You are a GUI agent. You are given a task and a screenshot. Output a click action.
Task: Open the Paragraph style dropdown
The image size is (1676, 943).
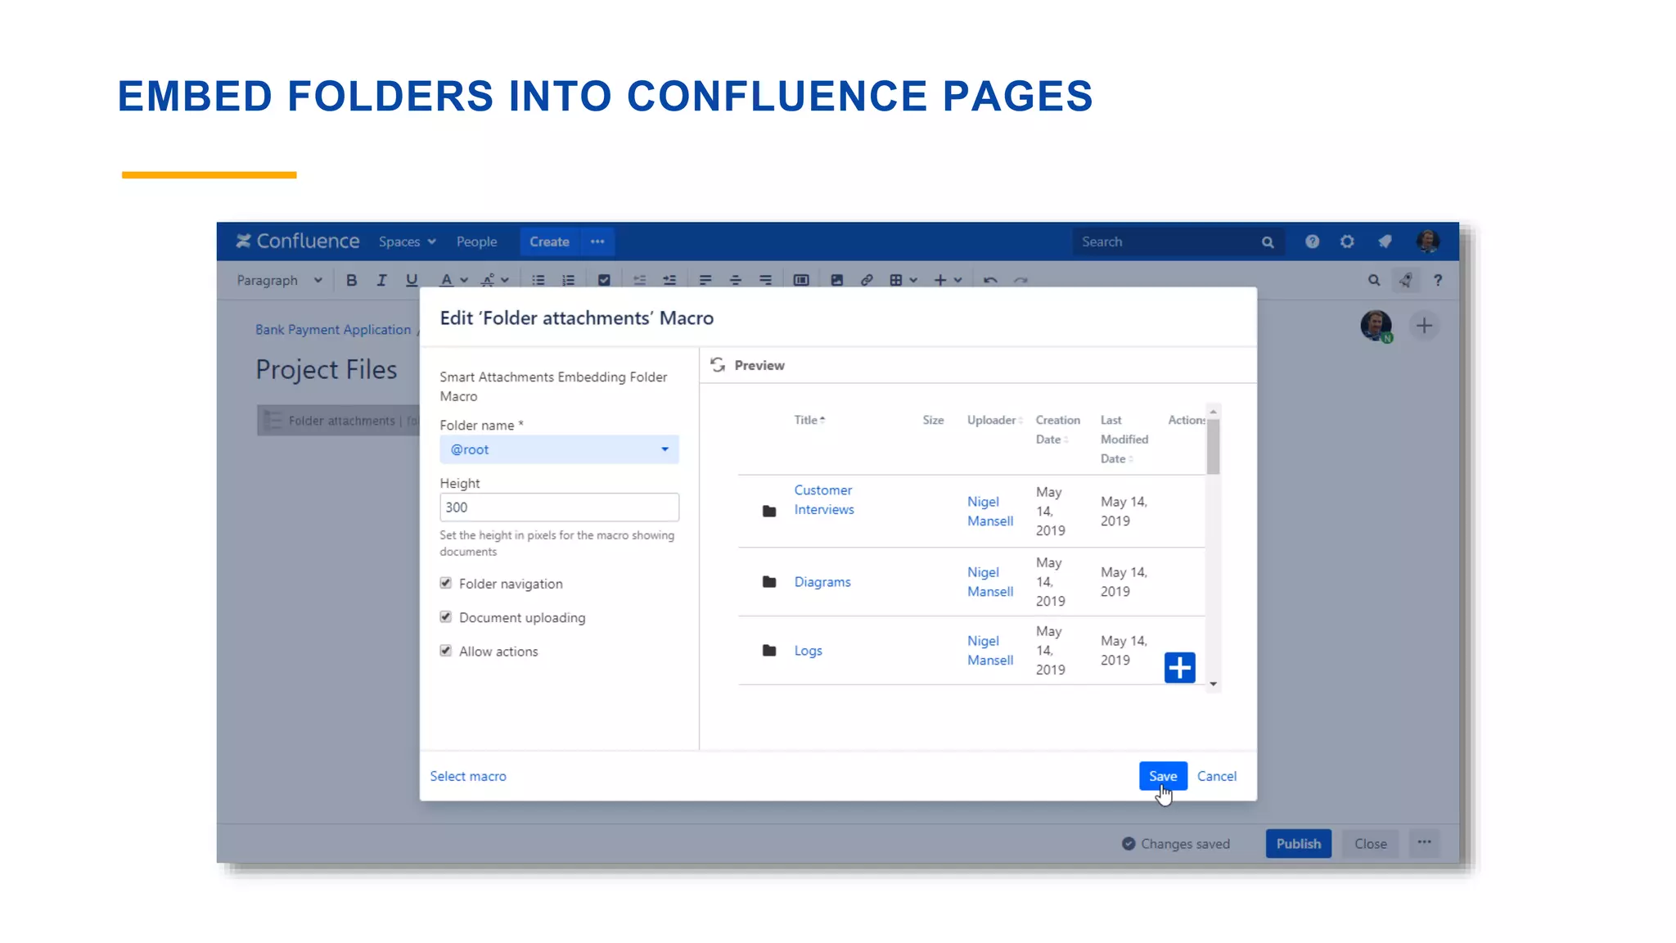point(278,280)
